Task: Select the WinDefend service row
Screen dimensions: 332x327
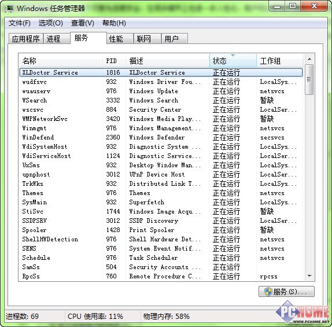Action: click(x=161, y=137)
